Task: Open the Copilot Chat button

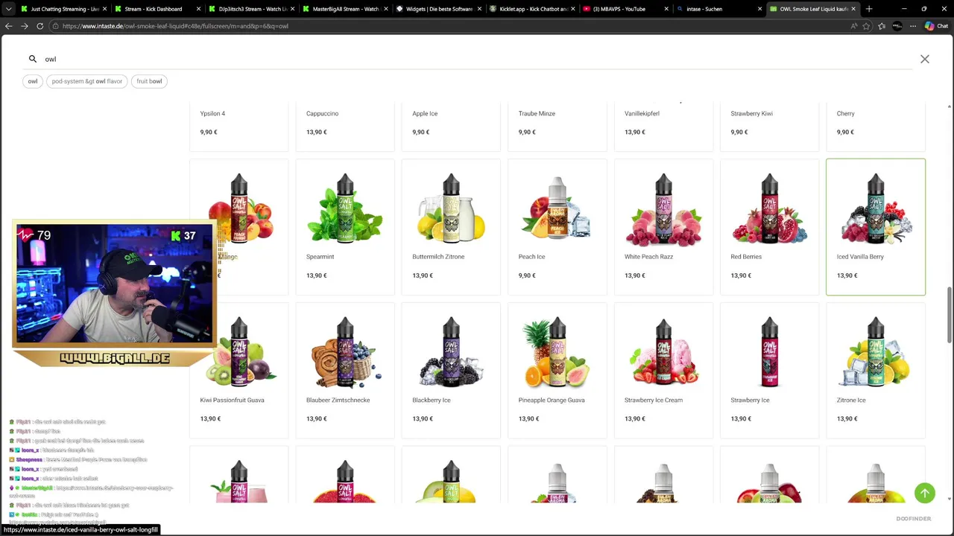Action: [x=936, y=26]
